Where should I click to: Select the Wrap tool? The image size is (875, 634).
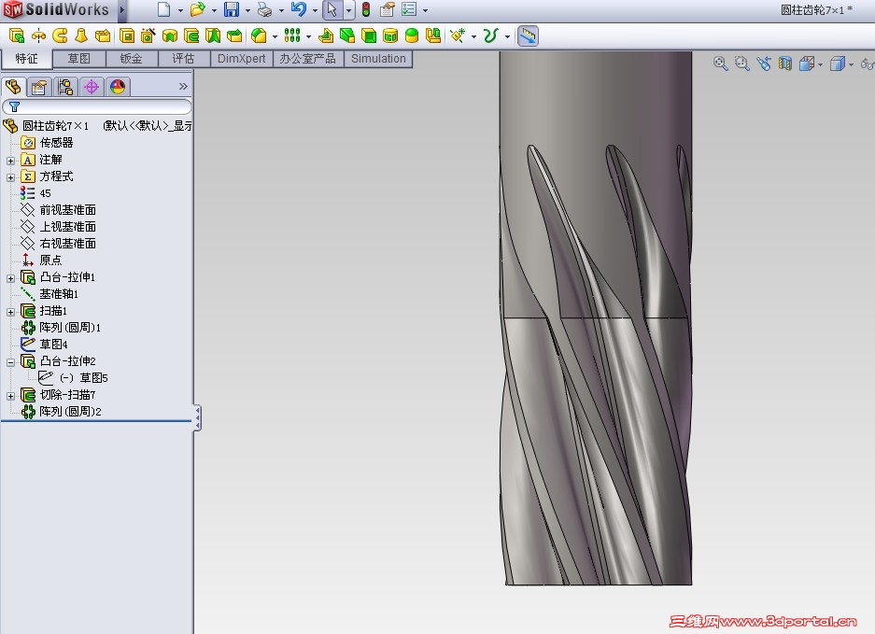pyautogui.click(x=390, y=36)
